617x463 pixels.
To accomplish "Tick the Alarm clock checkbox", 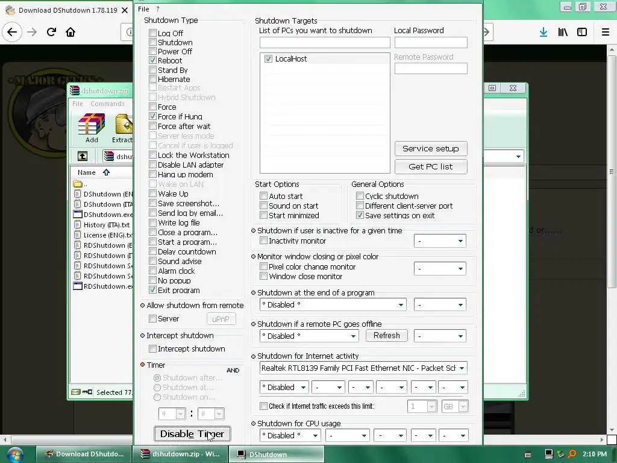I will pyautogui.click(x=152, y=271).
